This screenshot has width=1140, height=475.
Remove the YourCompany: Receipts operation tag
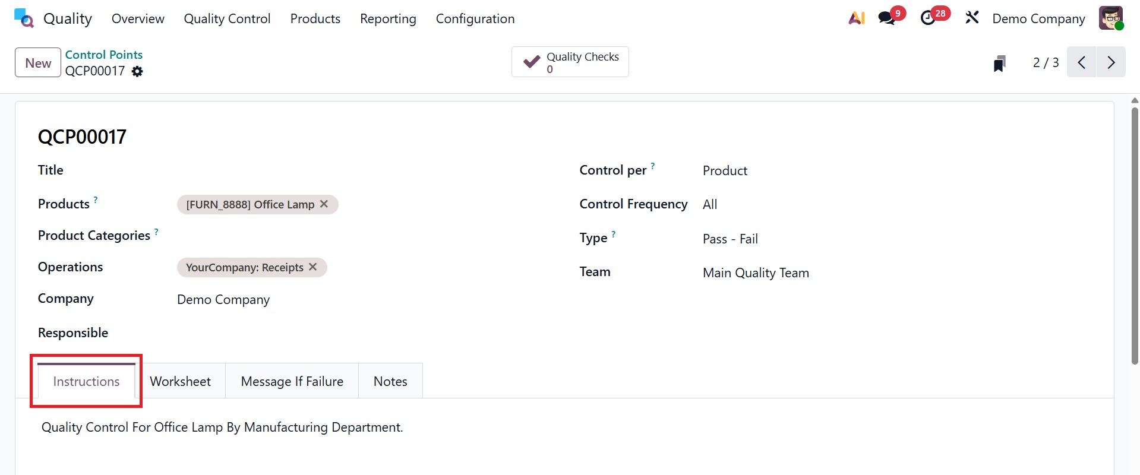click(x=313, y=267)
